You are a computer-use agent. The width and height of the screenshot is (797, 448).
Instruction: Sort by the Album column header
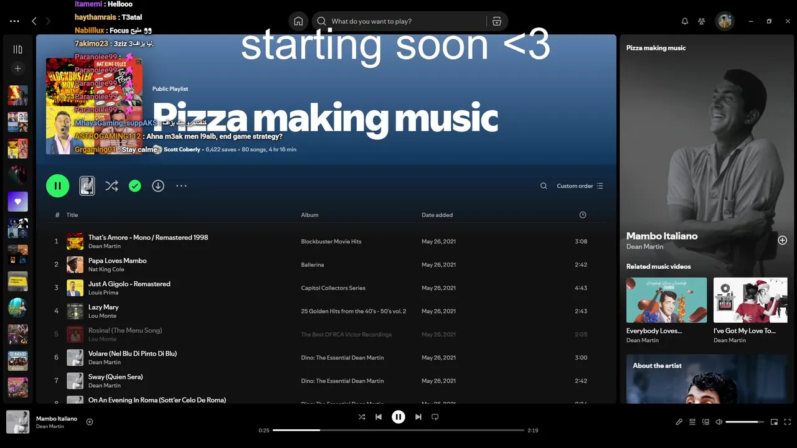(x=309, y=215)
